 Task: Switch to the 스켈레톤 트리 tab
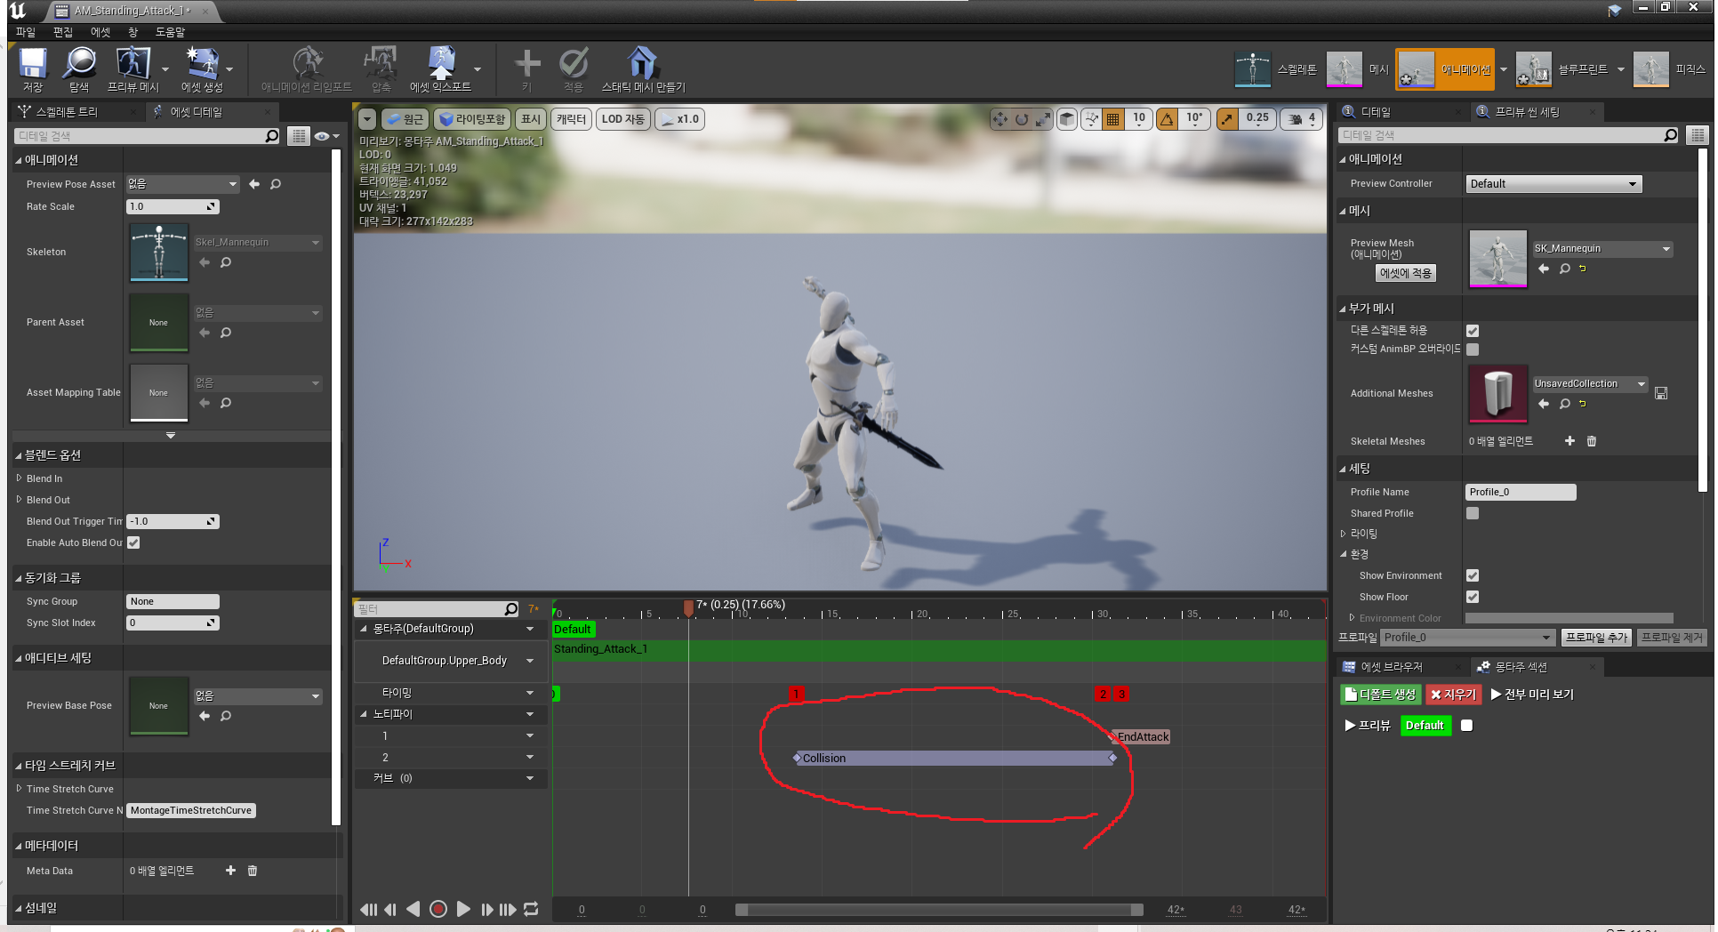67,112
